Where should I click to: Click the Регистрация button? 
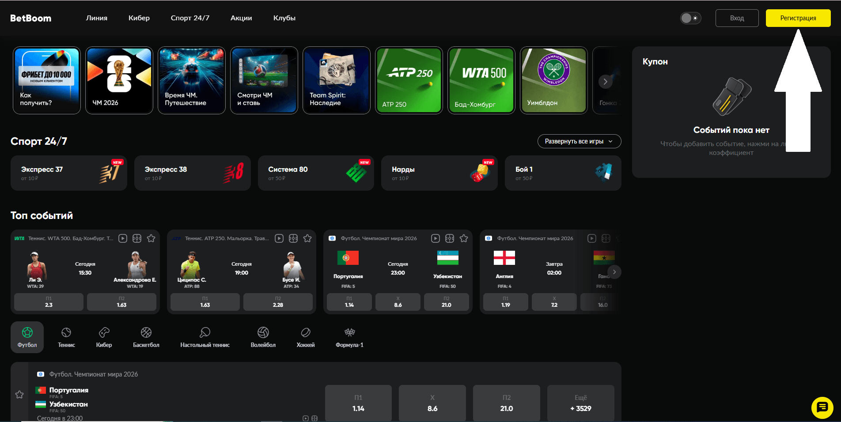(798, 18)
